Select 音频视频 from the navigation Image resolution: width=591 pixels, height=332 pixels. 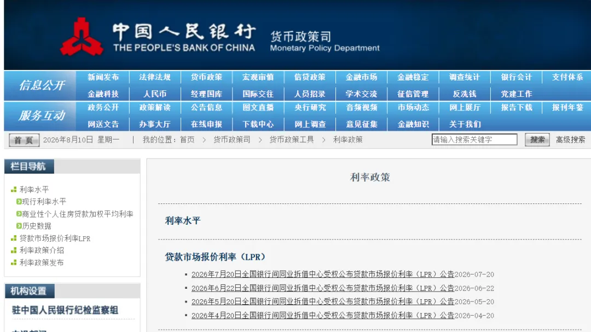(361, 107)
